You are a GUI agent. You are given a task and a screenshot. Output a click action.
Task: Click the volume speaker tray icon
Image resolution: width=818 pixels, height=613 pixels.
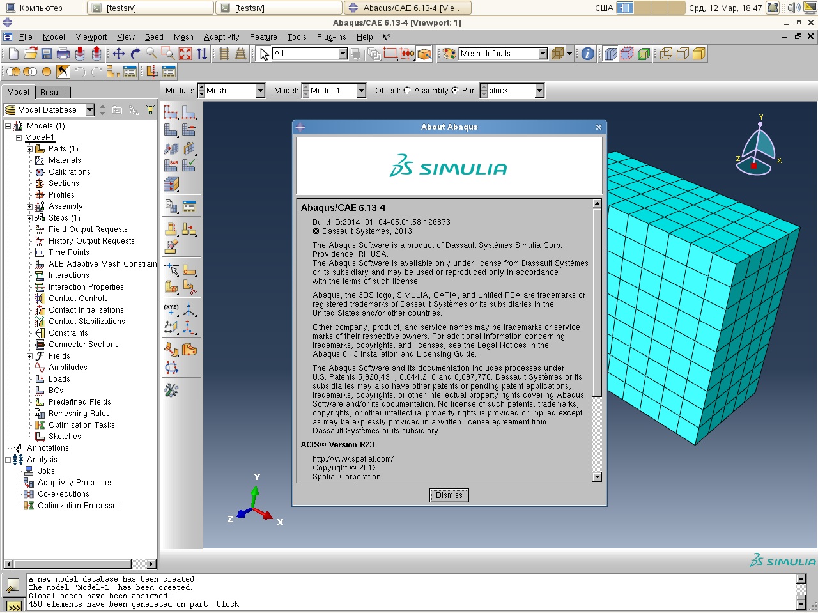[x=794, y=8]
